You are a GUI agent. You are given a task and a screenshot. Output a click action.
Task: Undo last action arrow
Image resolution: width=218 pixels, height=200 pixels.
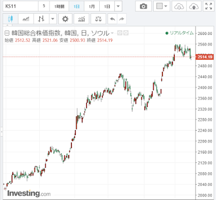point(112,19)
